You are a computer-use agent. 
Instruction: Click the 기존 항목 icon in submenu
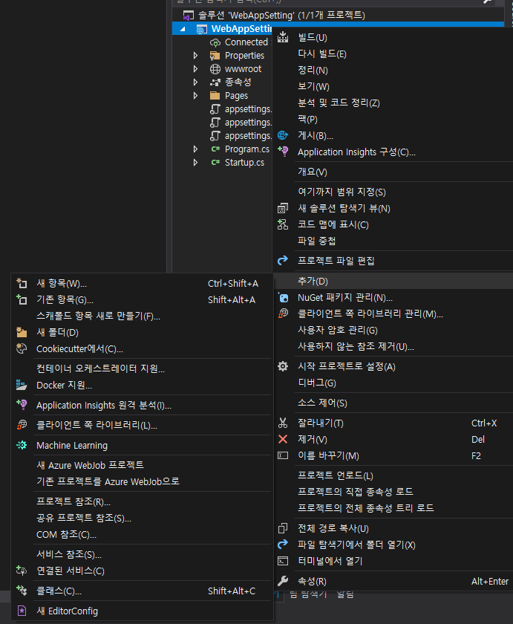click(22, 299)
